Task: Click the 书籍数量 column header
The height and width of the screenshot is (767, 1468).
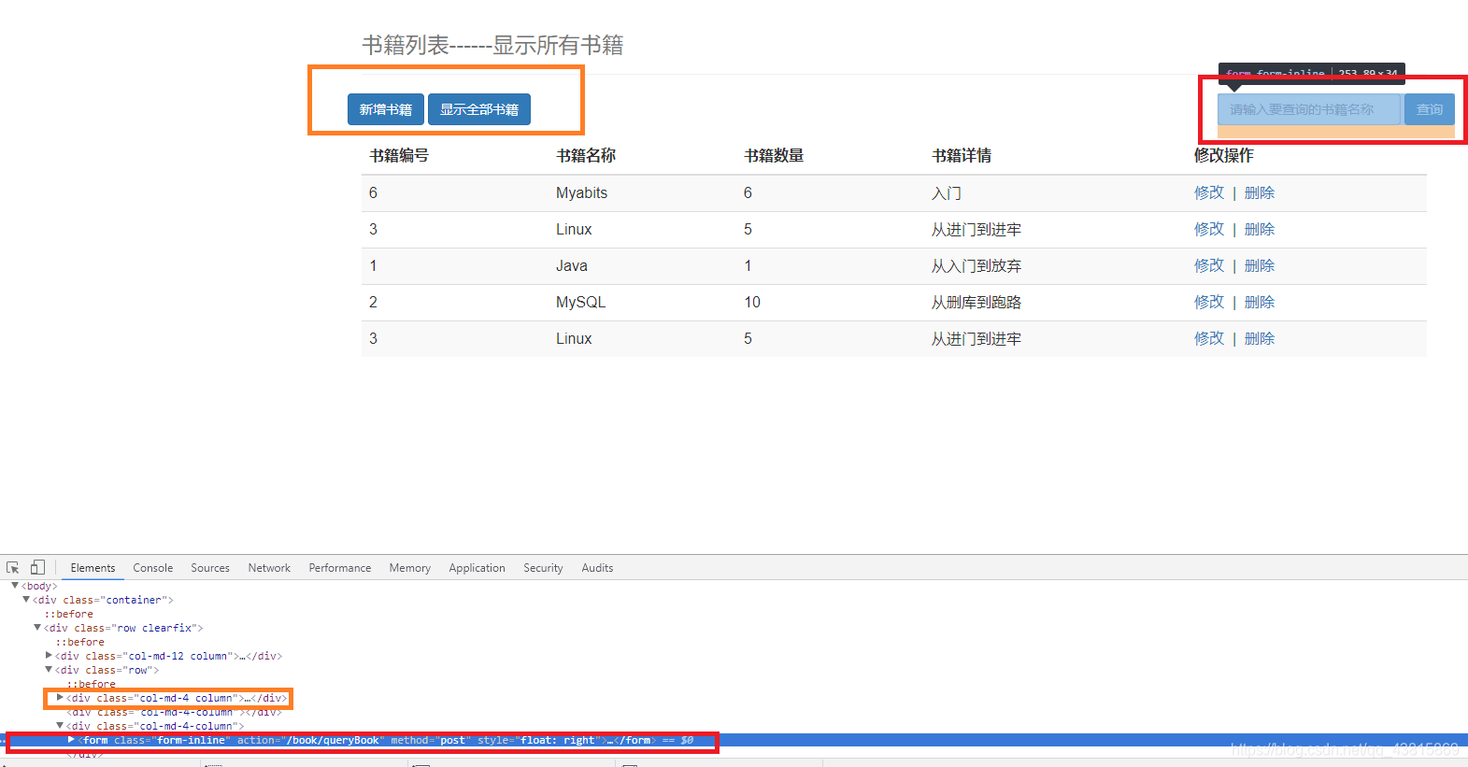Action: [x=774, y=155]
